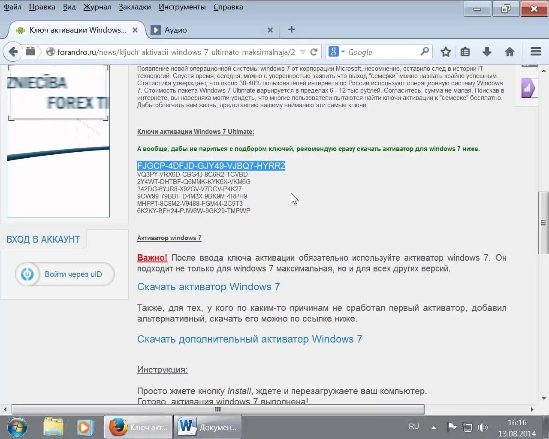Click 'Скачать дополнительный активатор Windows 7' link
Viewport: 549px width, 439px height.
point(250,339)
